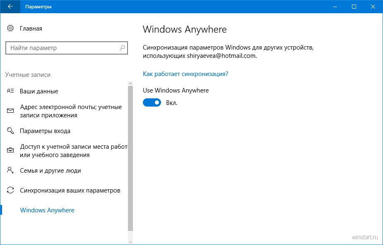Click the Вкл. toggle state label
The image size is (383, 245).
(172, 103)
